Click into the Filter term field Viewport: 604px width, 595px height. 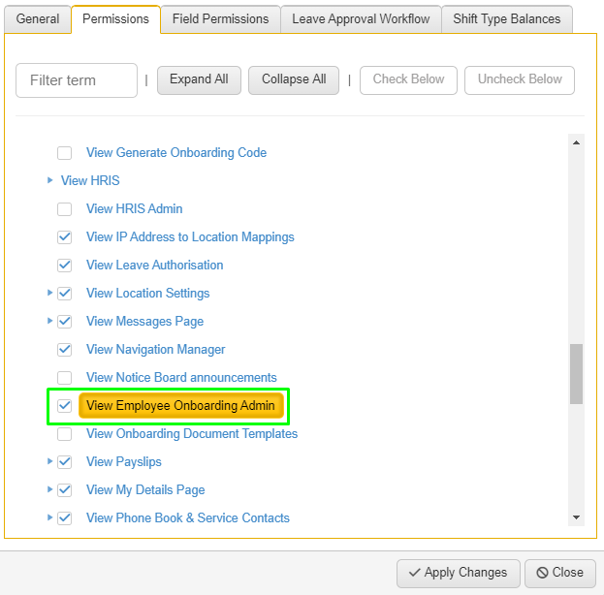[x=77, y=80]
